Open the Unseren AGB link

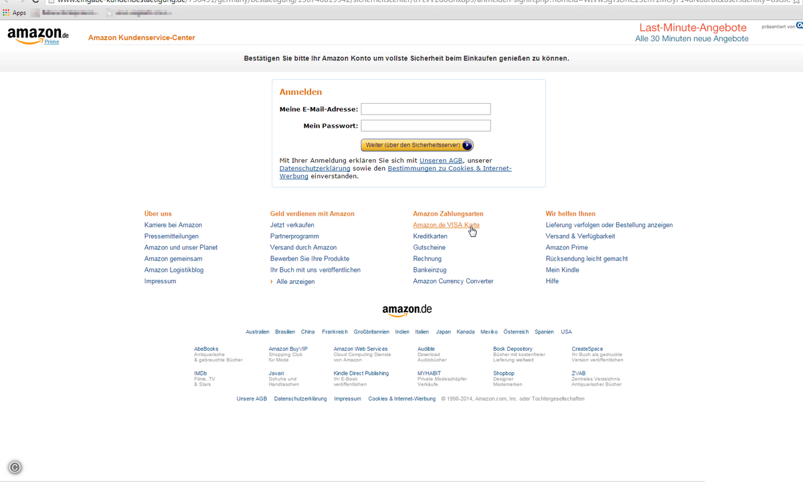click(441, 161)
